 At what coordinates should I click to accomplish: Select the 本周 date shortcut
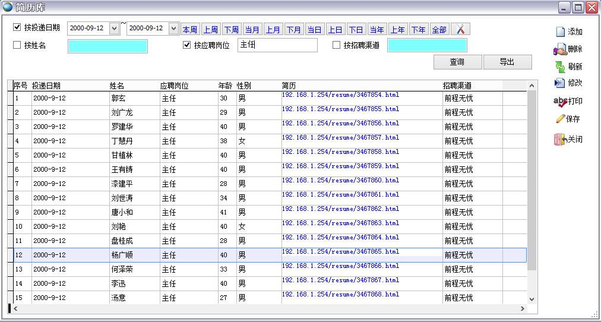click(x=189, y=30)
